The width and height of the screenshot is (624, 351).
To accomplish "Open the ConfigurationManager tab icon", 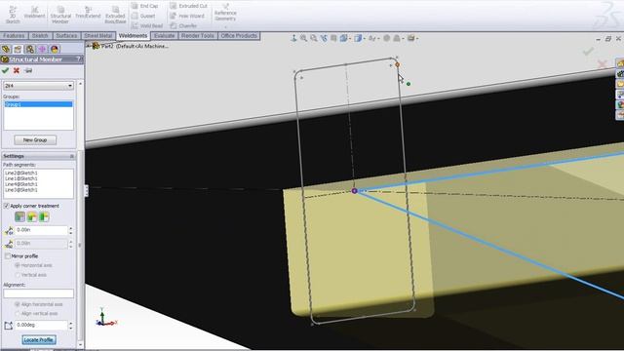I will [x=30, y=49].
